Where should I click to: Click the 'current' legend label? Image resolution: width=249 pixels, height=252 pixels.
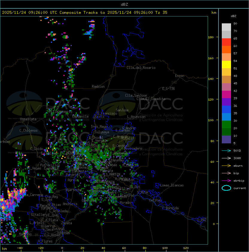[240, 188]
